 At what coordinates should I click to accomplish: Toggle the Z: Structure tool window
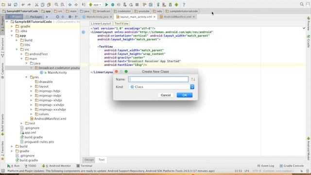pyautogui.click(x=2, y=48)
